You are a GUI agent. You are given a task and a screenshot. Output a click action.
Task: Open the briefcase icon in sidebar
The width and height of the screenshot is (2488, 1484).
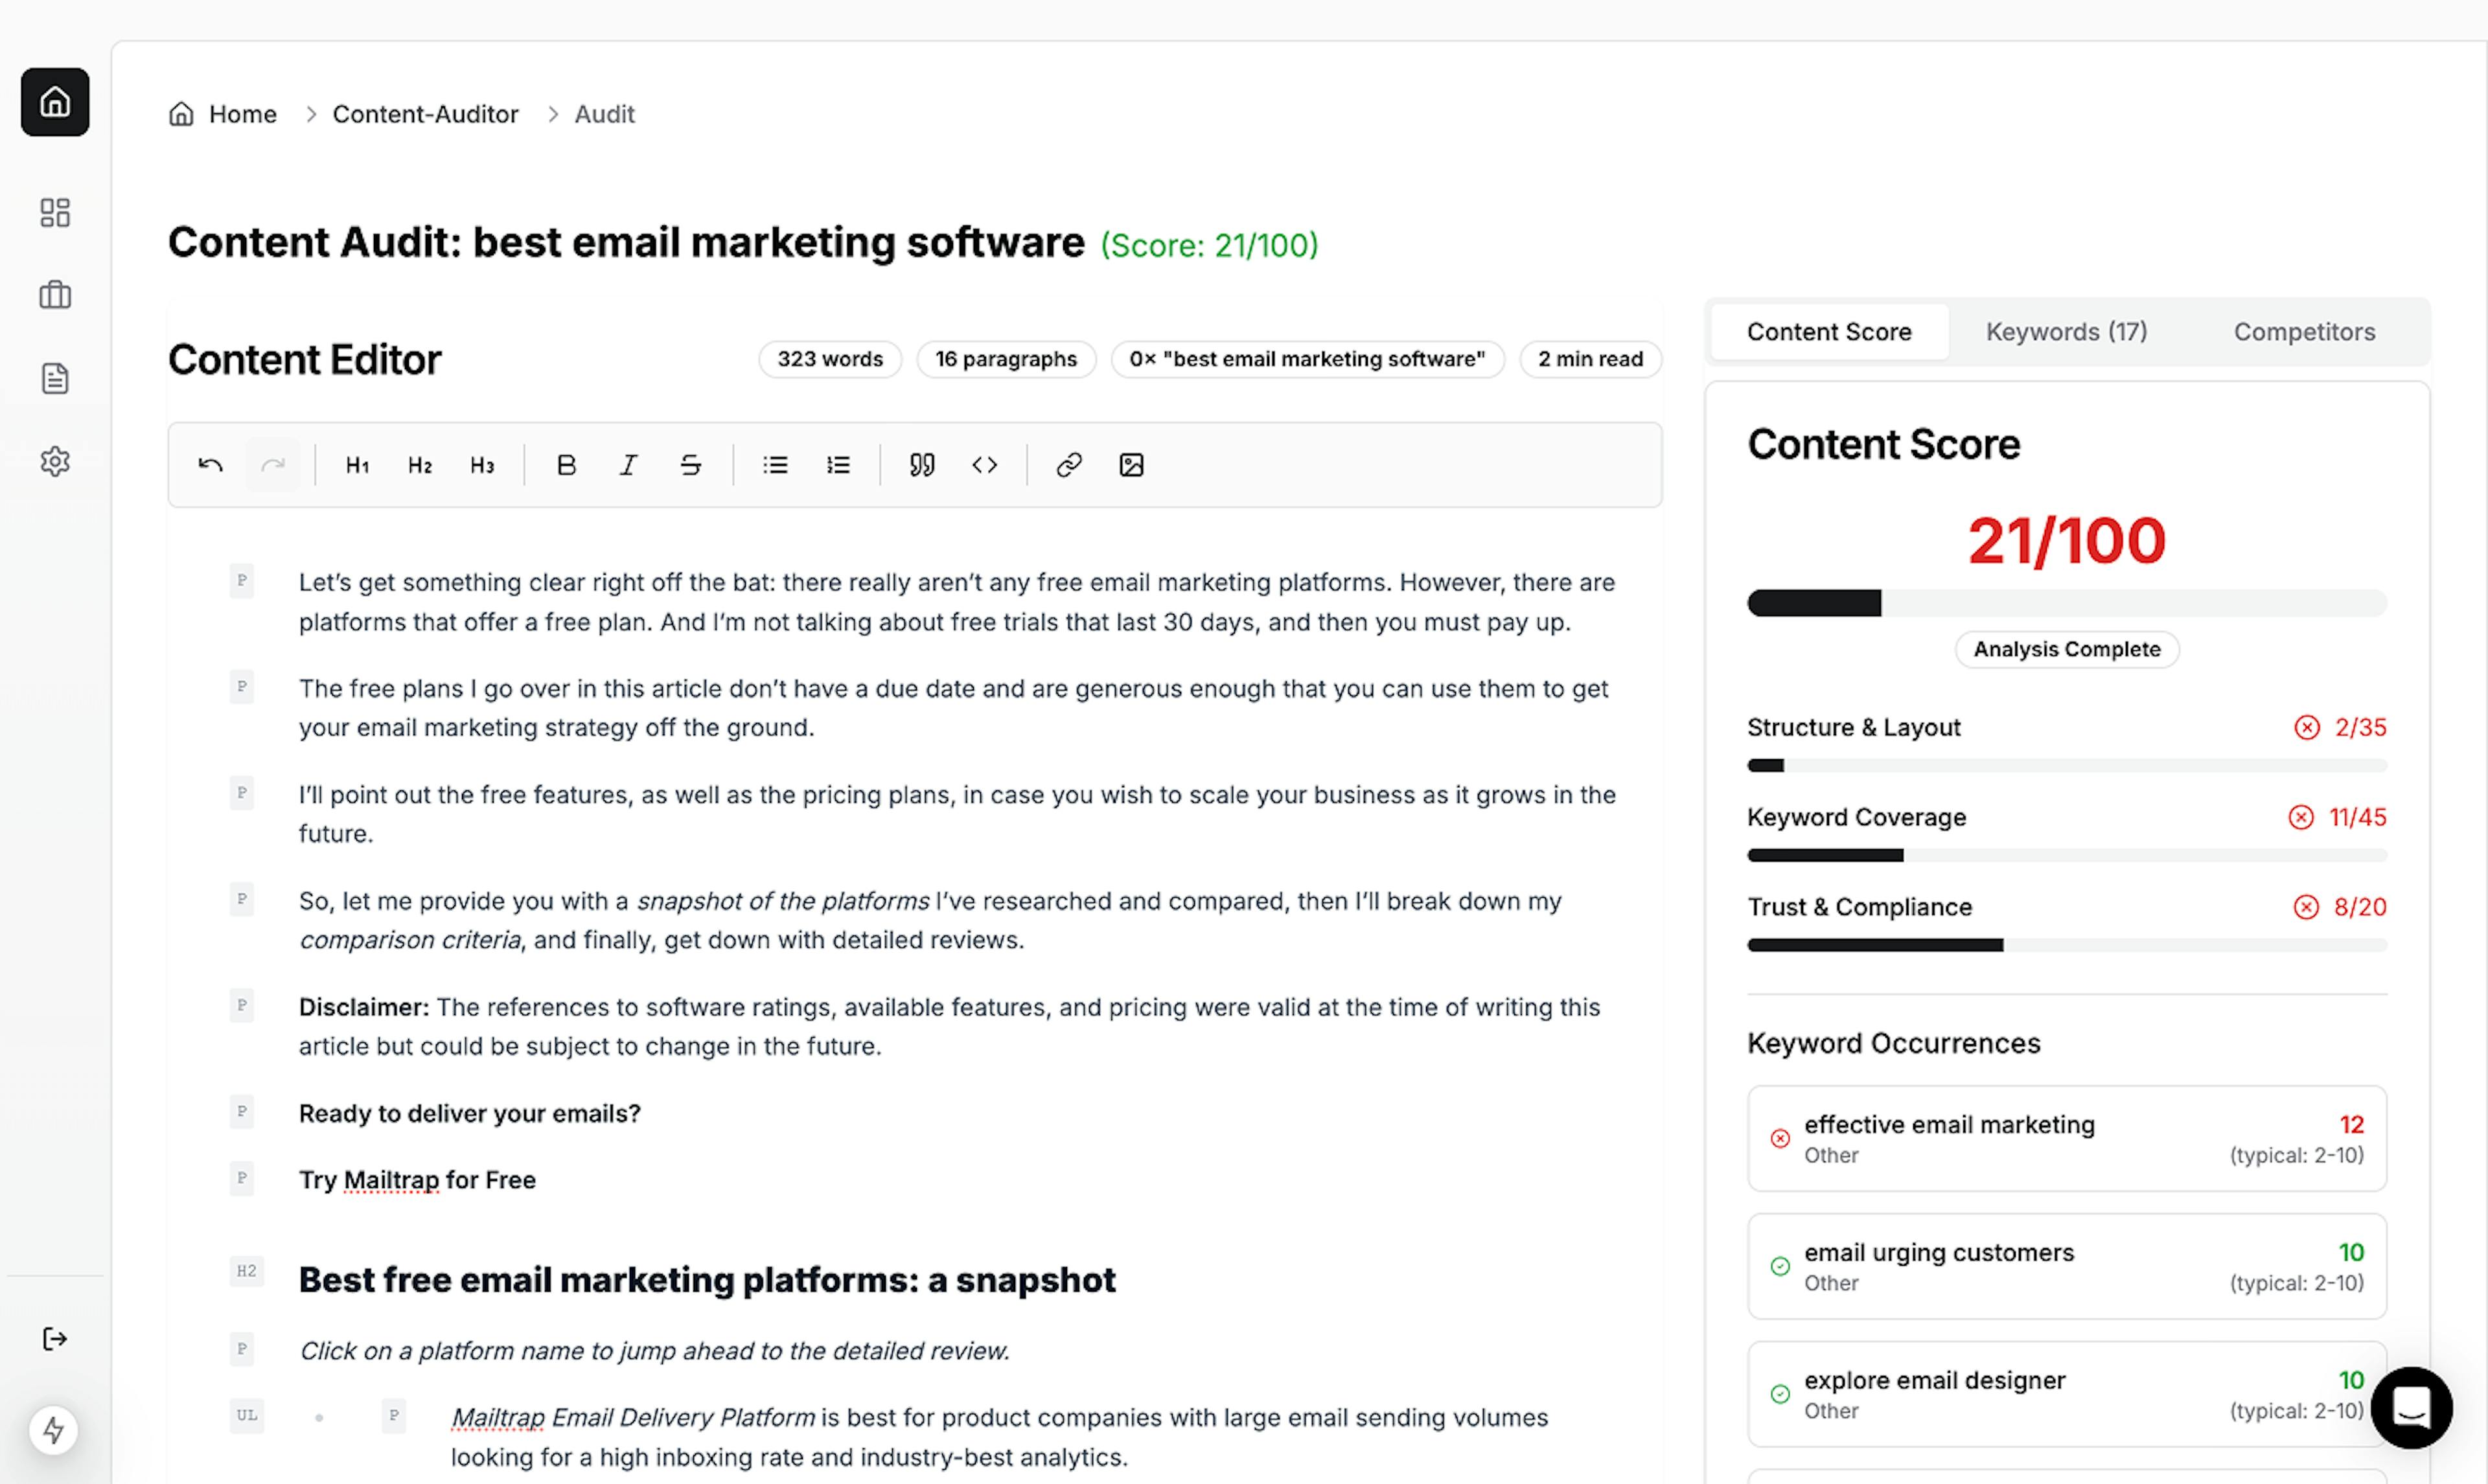(55, 295)
